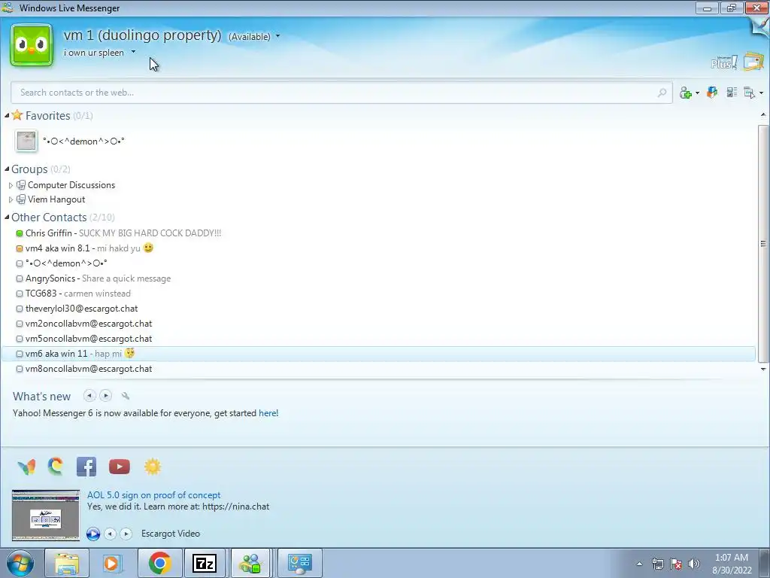The width and height of the screenshot is (770, 578).
Task: Open the Facebook tab icon
Action: tap(86, 467)
